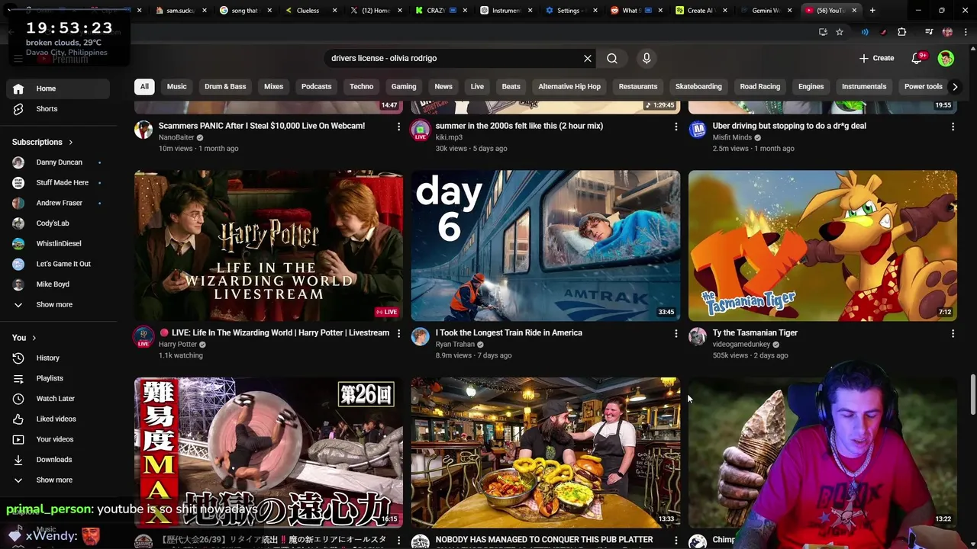Open options for Uber driving video
This screenshot has width=977, height=549.
[953, 127]
